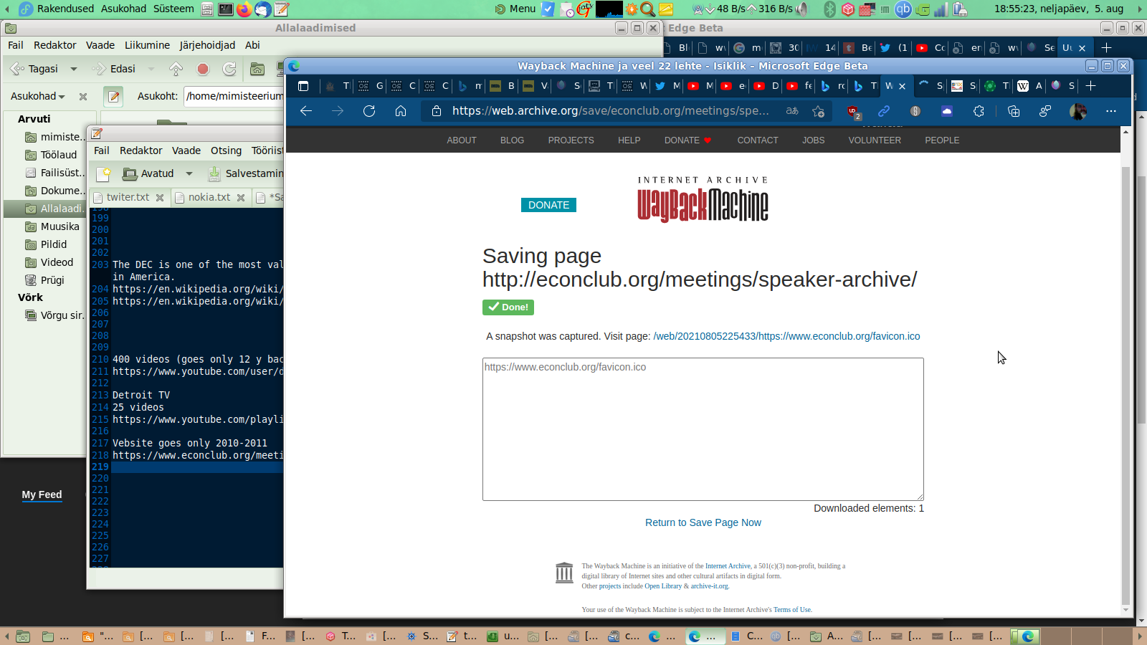Image resolution: width=1147 pixels, height=645 pixels.
Task: Open the Edge Extensions puzzle icon
Action: 979,111
